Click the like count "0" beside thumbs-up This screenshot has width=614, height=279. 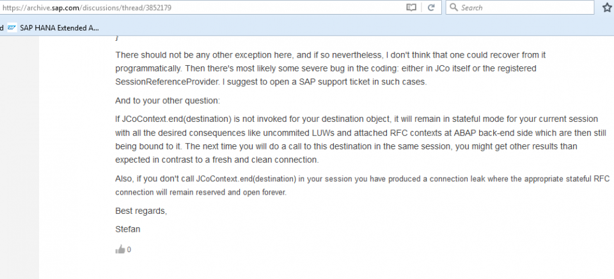point(129,250)
